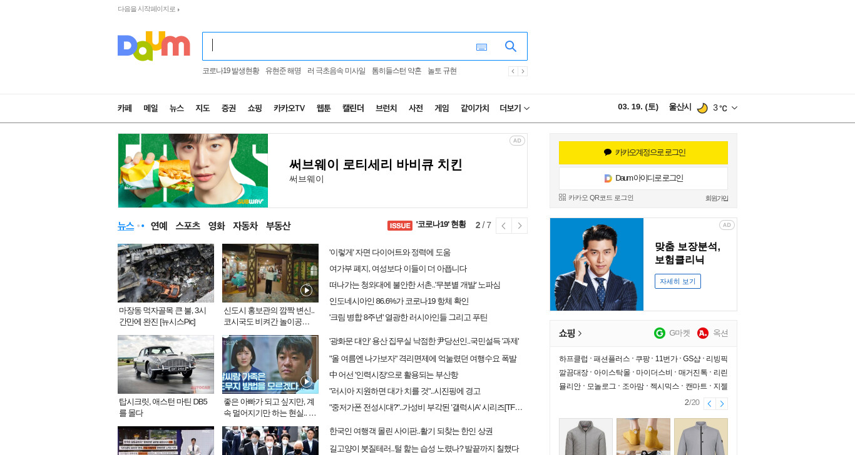Open the 마장동 먹자골목 fire thumbnail

tap(166, 273)
